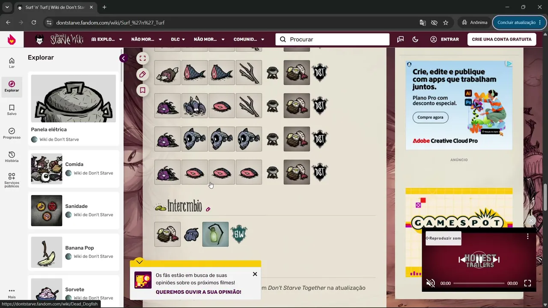This screenshot has width=548, height=308.
Task: Click the tracking protection eye icon in address bar
Action: (x=434, y=22)
